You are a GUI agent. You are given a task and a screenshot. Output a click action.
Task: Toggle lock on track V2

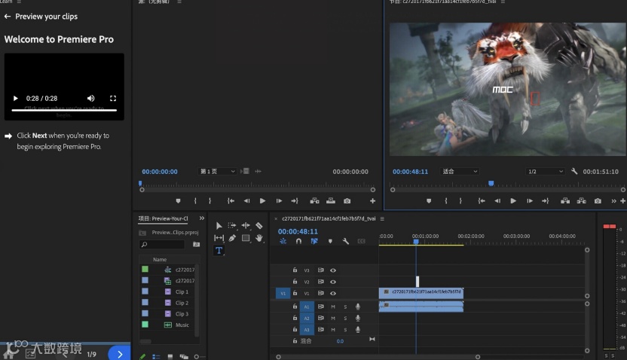(295, 282)
